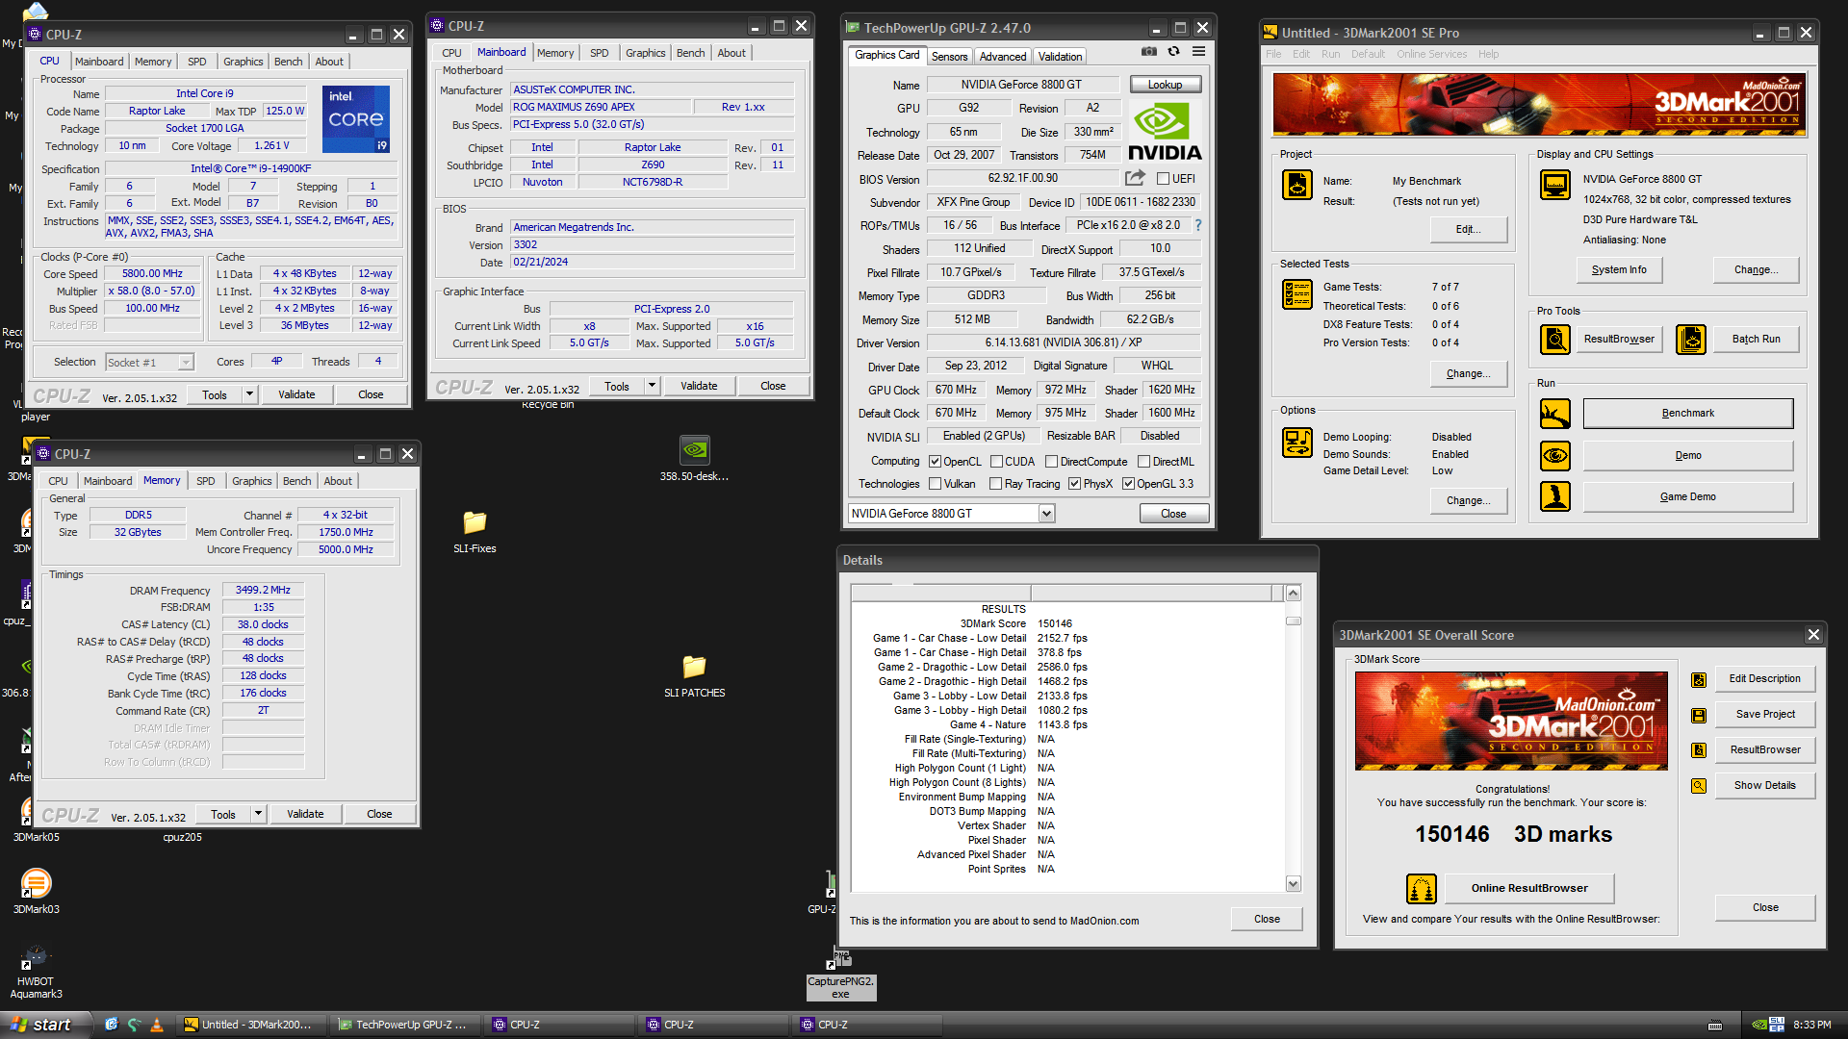Click Validate in the CPU-Z Memory window
Viewport: 1848px width, 1039px height.
coord(305,814)
